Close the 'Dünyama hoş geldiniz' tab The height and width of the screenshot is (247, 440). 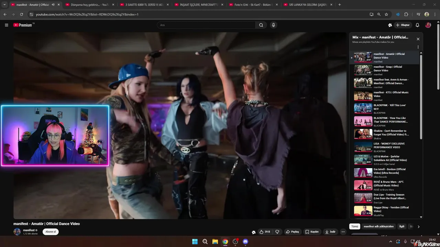point(113,5)
